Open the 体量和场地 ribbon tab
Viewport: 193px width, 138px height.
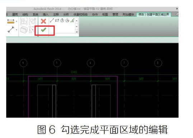80,14
